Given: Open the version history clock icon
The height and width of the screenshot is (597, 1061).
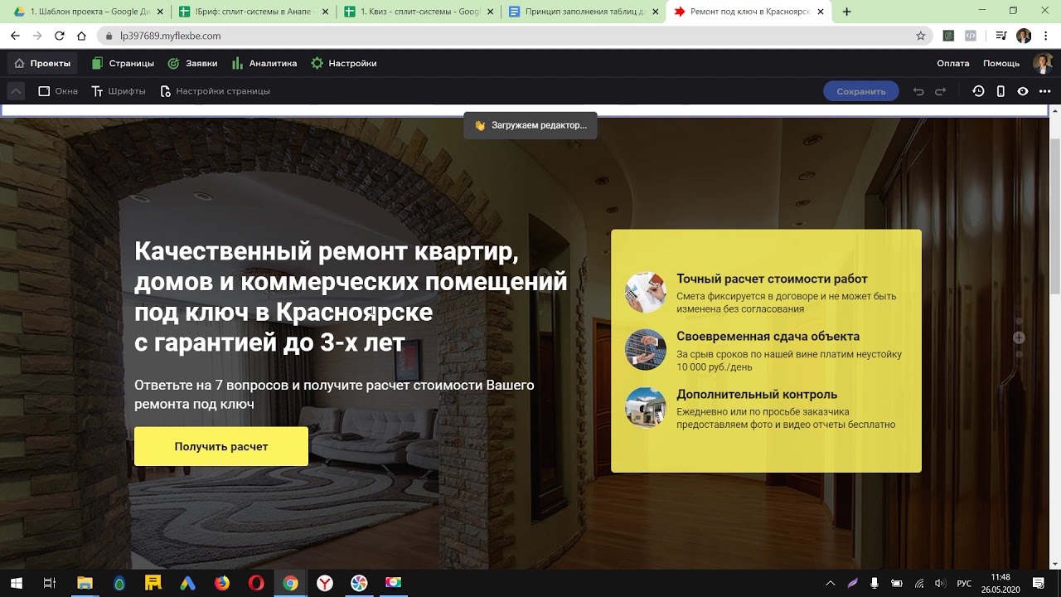Looking at the screenshot, I should tap(978, 91).
